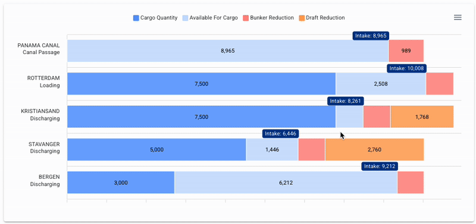Open the chart hamburger menu

[458, 18]
